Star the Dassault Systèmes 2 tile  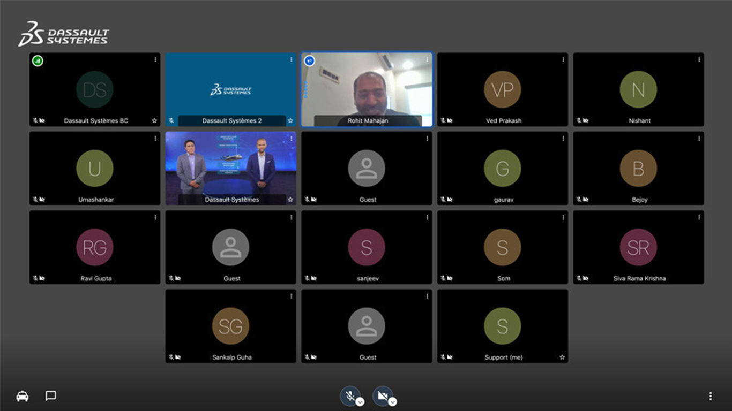tap(290, 121)
